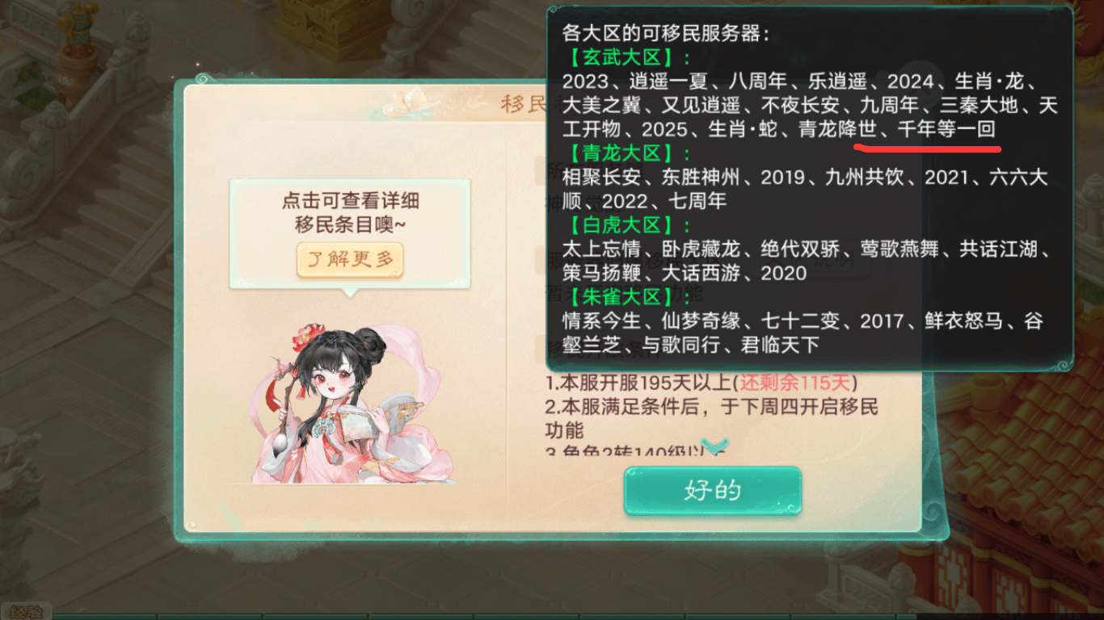The width and height of the screenshot is (1104, 620).
Task: Select the 【白虎大区】 green heading
Action: tap(622, 225)
